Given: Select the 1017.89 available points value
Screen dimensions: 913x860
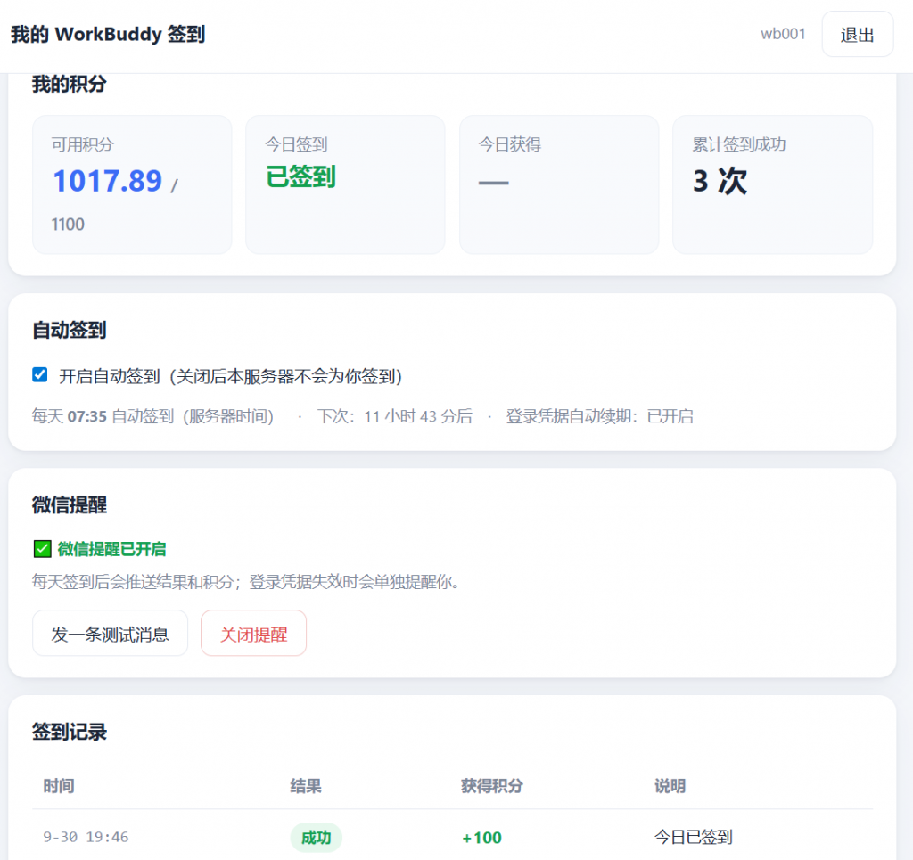Looking at the screenshot, I should [108, 180].
